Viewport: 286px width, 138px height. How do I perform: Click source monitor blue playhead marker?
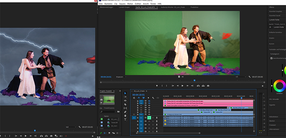[x=194, y=80]
